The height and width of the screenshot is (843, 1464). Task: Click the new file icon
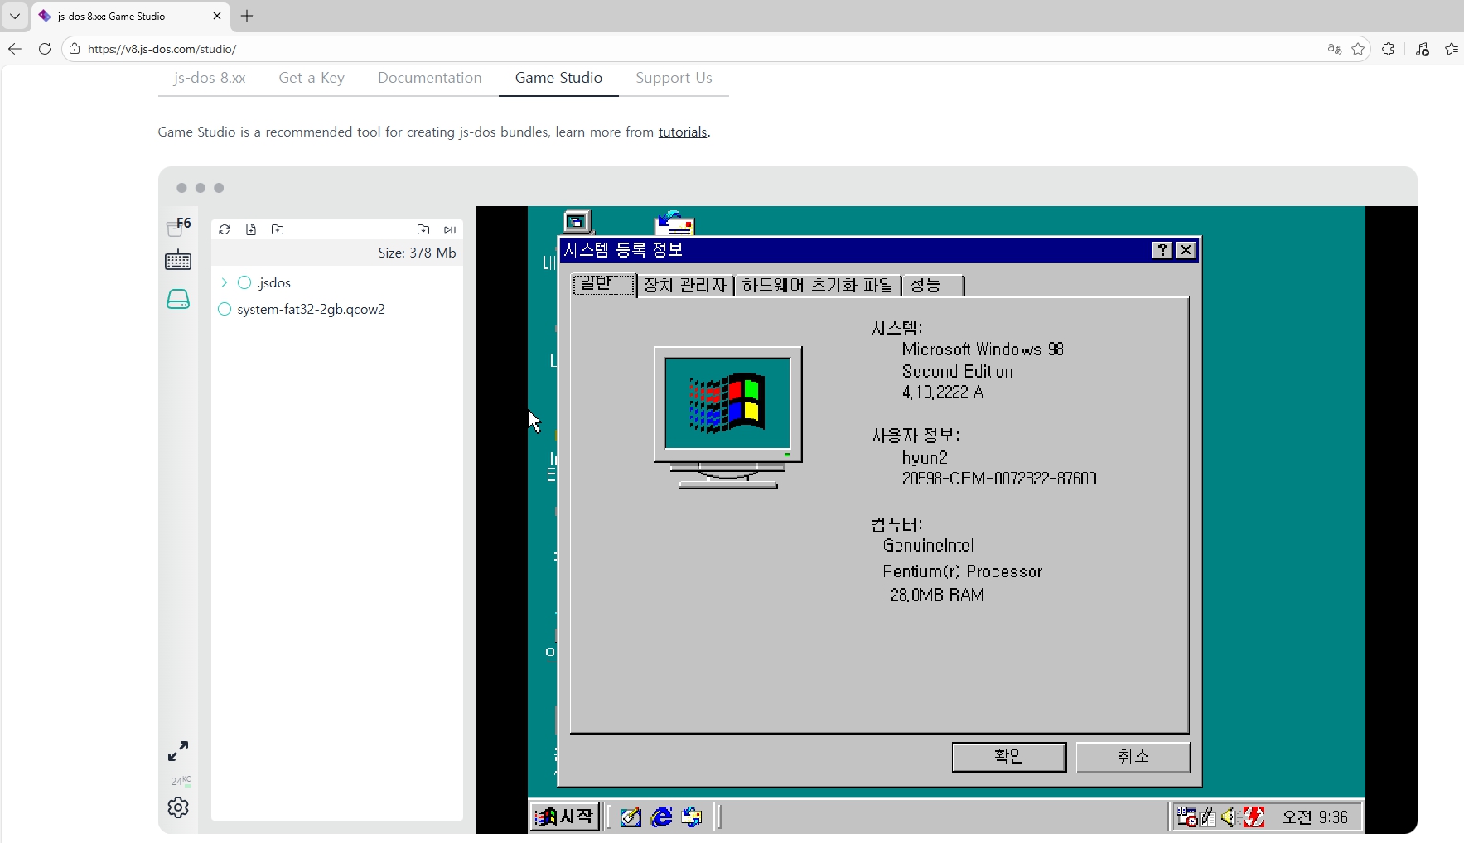point(251,229)
